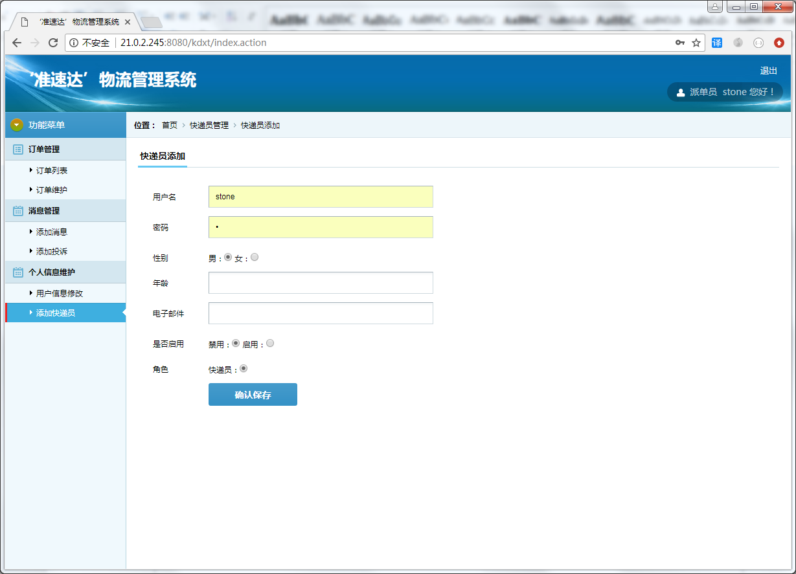Go back with the browser back arrow
Viewport: 796px width, 574px height.
coord(17,43)
